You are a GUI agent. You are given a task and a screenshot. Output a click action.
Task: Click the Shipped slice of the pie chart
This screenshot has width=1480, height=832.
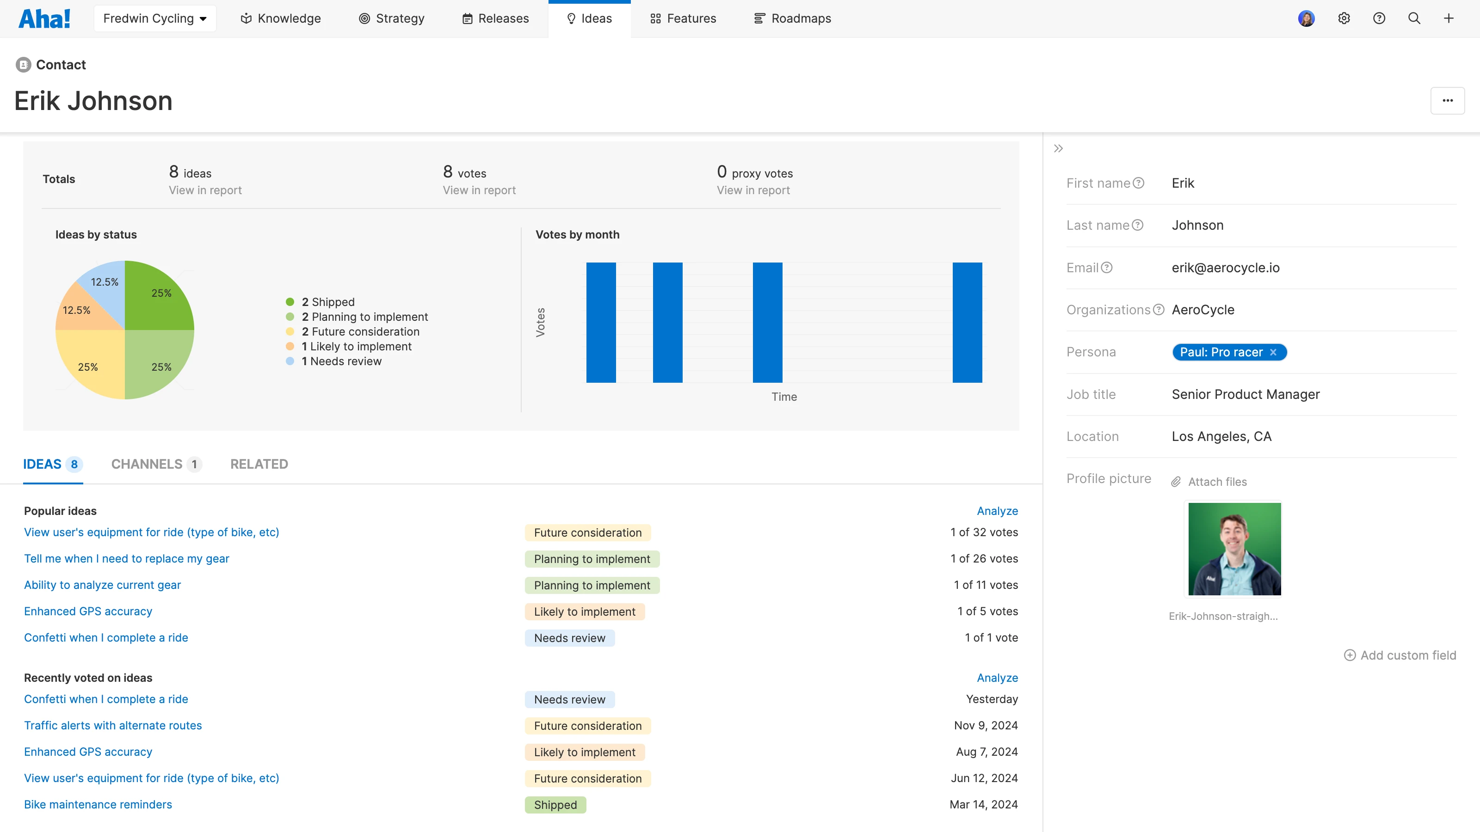pos(161,293)
